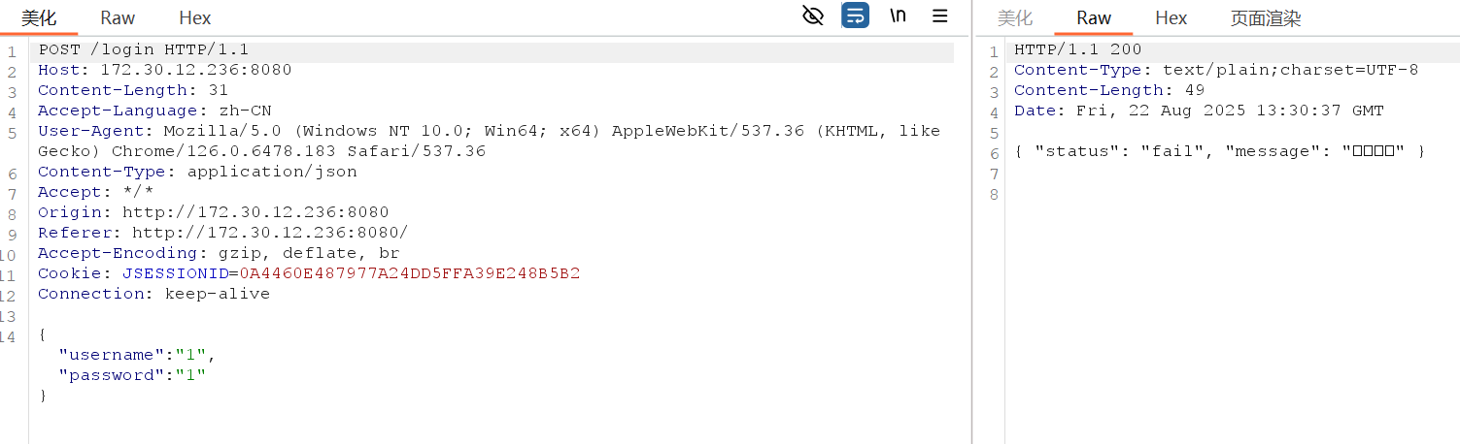Click the User-Agent header line
The image size is (1460, 444).
[x=489, y=141]
